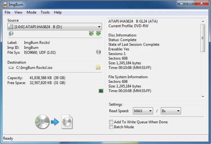Start reading with the disc-to-file icon

click(54, 122)
